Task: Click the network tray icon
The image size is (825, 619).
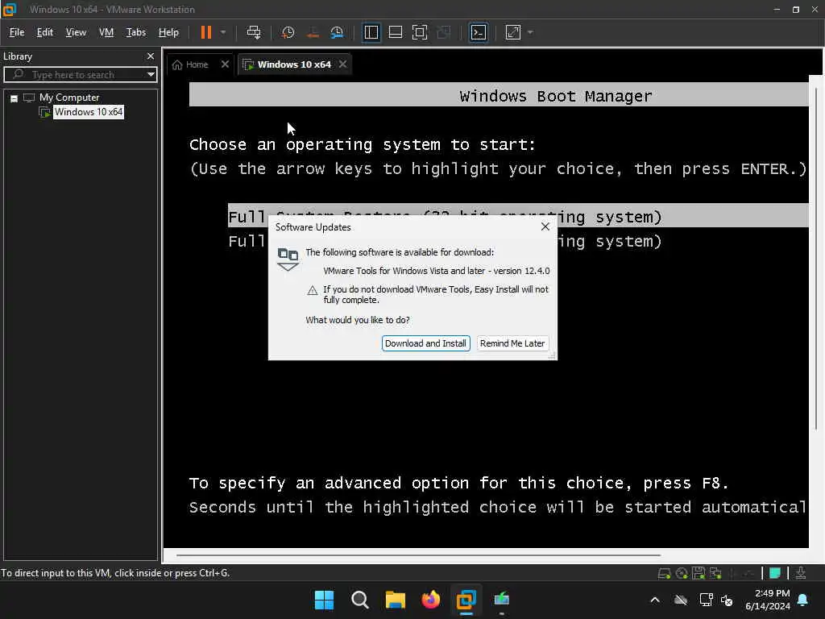Action: pos(706,600)
